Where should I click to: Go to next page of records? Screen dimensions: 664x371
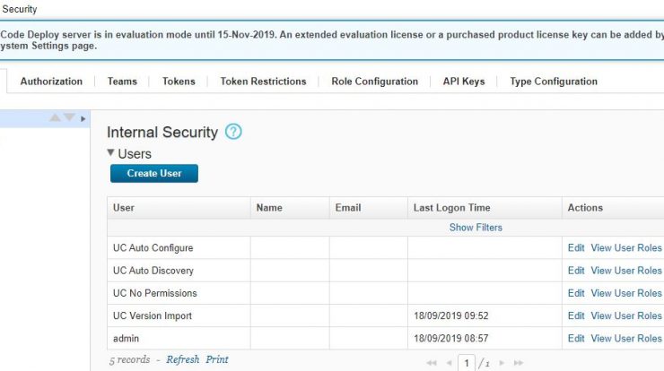[502, 363]
